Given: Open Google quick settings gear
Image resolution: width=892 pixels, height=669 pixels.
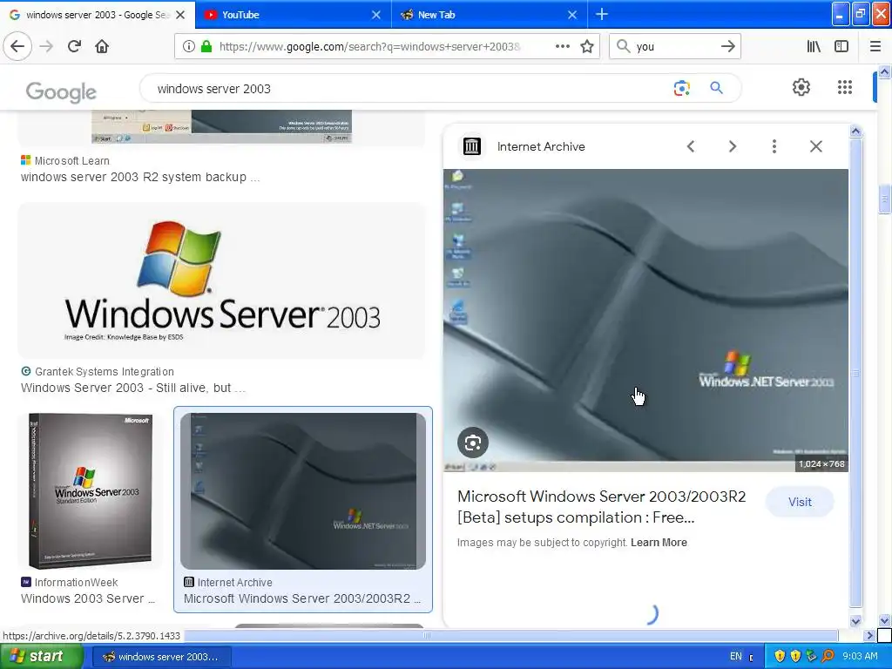Looking at the screenshot, I should pos(801,87).
